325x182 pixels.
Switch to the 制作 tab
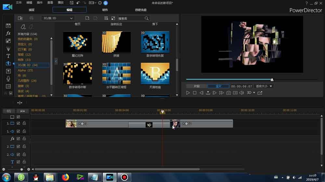coord(105,10)
